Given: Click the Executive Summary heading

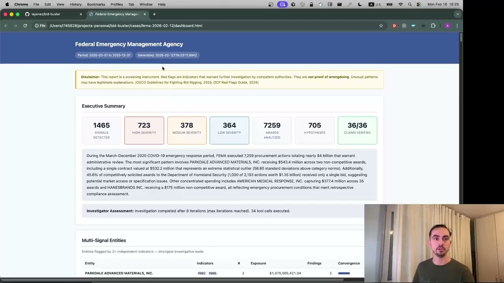Looking at the screenshot, I should point(104,106).
